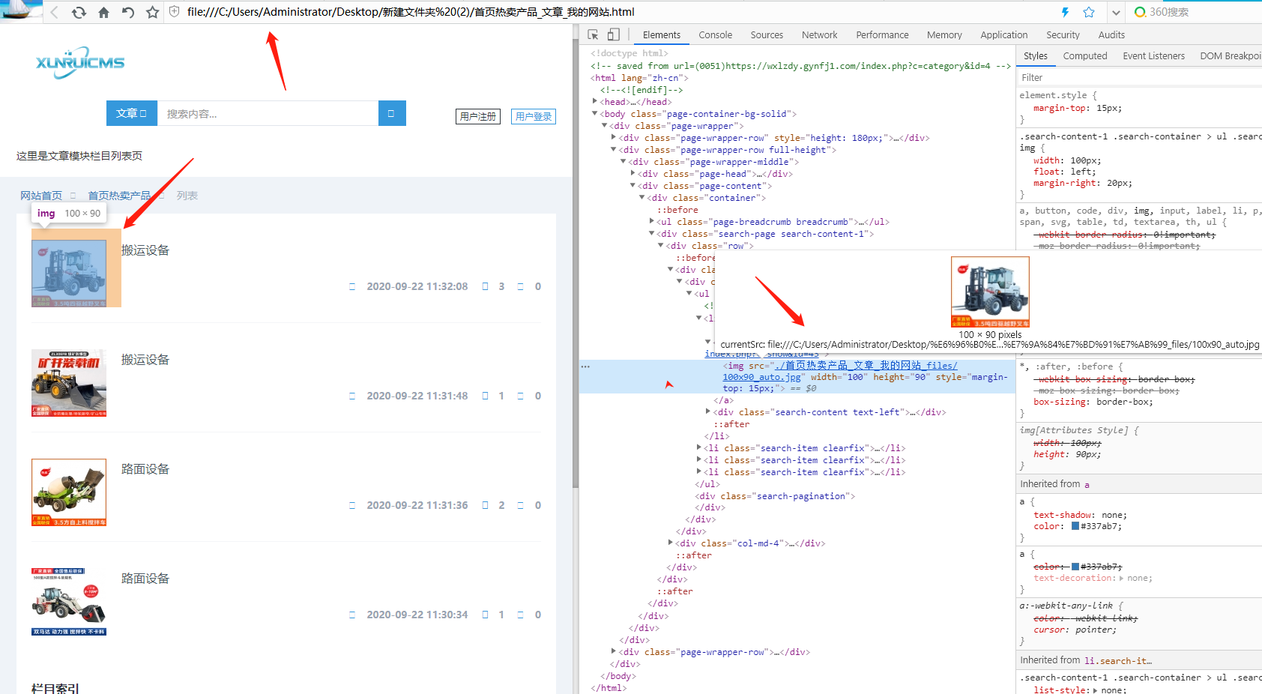Click the green concrete mixer thumbnail
This screenshot has width=1262, height=694.
69,492
